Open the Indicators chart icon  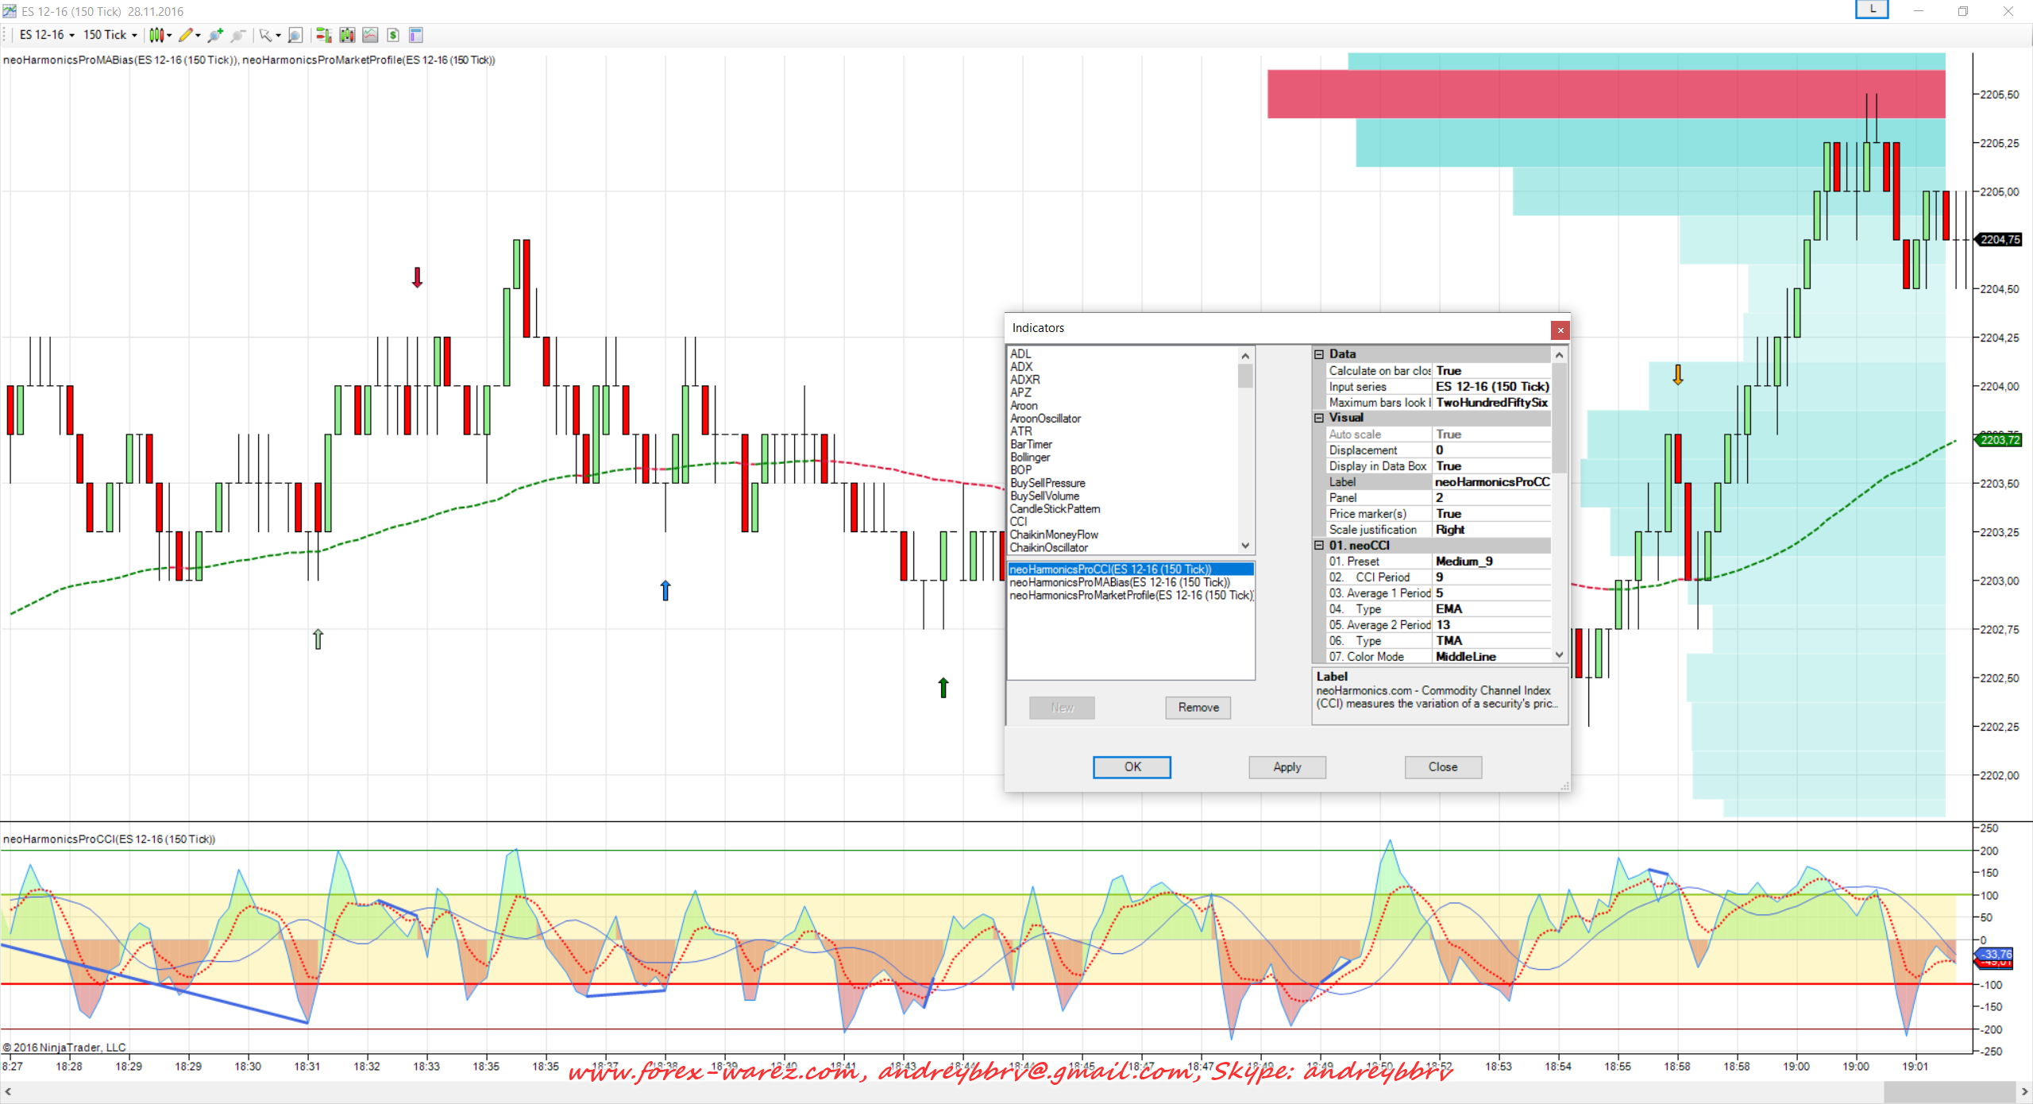pos(370,35)
